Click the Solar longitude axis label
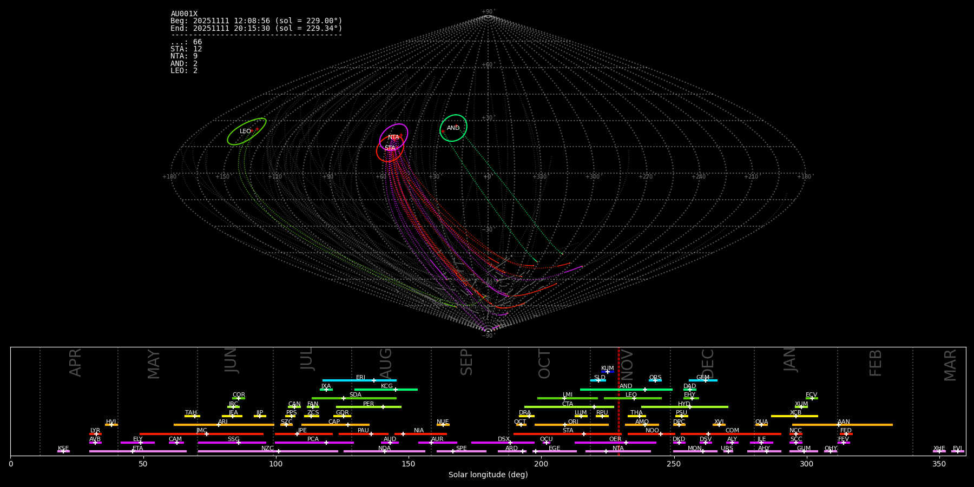Image resolution: width=974 pixels, height=487 pixels. click(488, 475)
